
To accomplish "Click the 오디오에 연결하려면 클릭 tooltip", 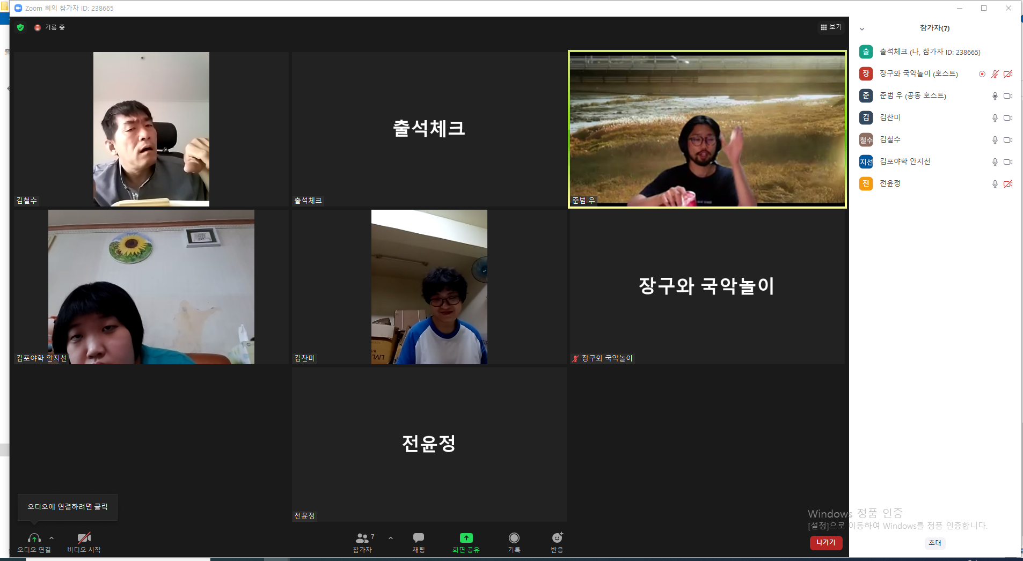I will [x=68, y=507].
